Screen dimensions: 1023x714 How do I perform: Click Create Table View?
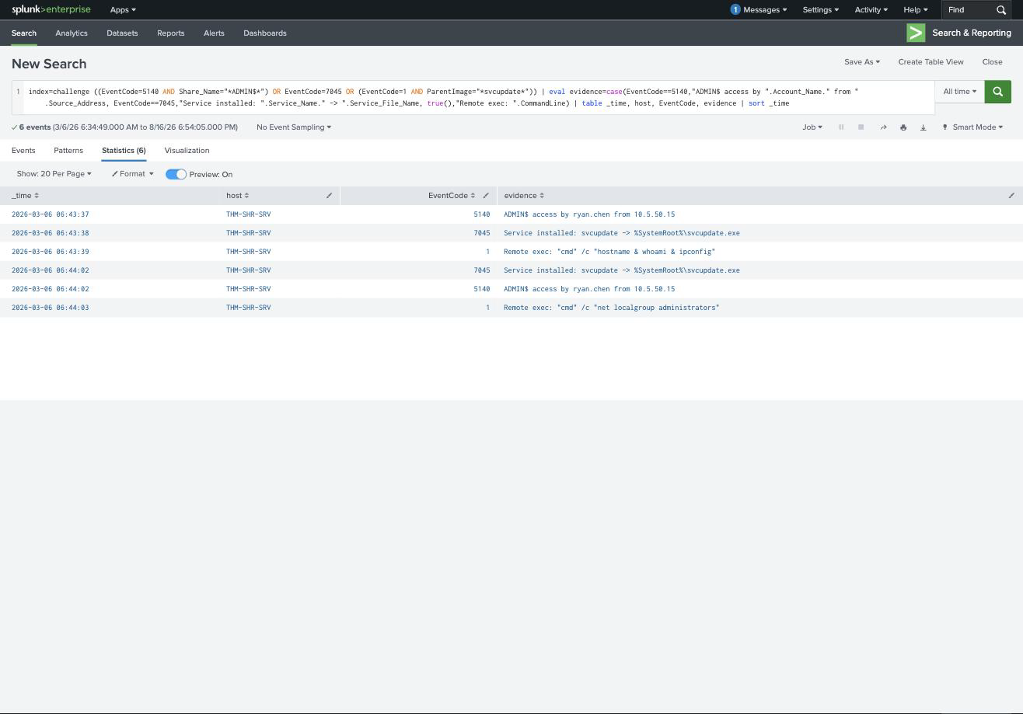[930, 62]
